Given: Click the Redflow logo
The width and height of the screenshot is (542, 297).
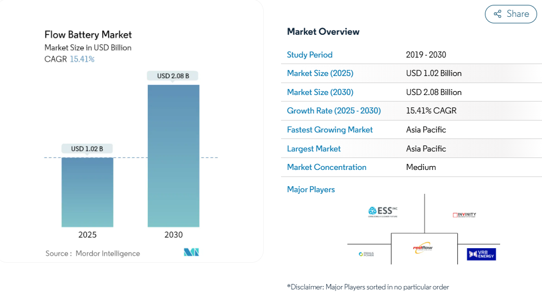Looking at the screenshot, I should point(423,248).
